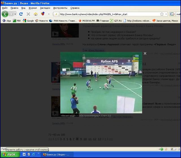Viewport: 181px width, 158px height.
Task: Open the Новости bookmark
Action: [x=42, y=21]
